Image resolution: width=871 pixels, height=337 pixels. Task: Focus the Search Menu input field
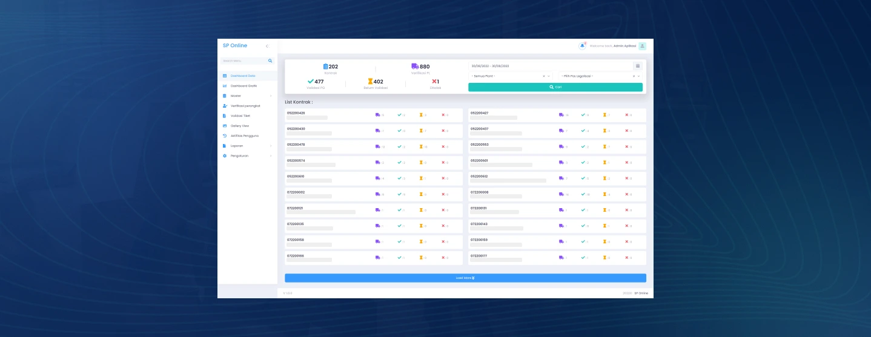pos(244,61)
